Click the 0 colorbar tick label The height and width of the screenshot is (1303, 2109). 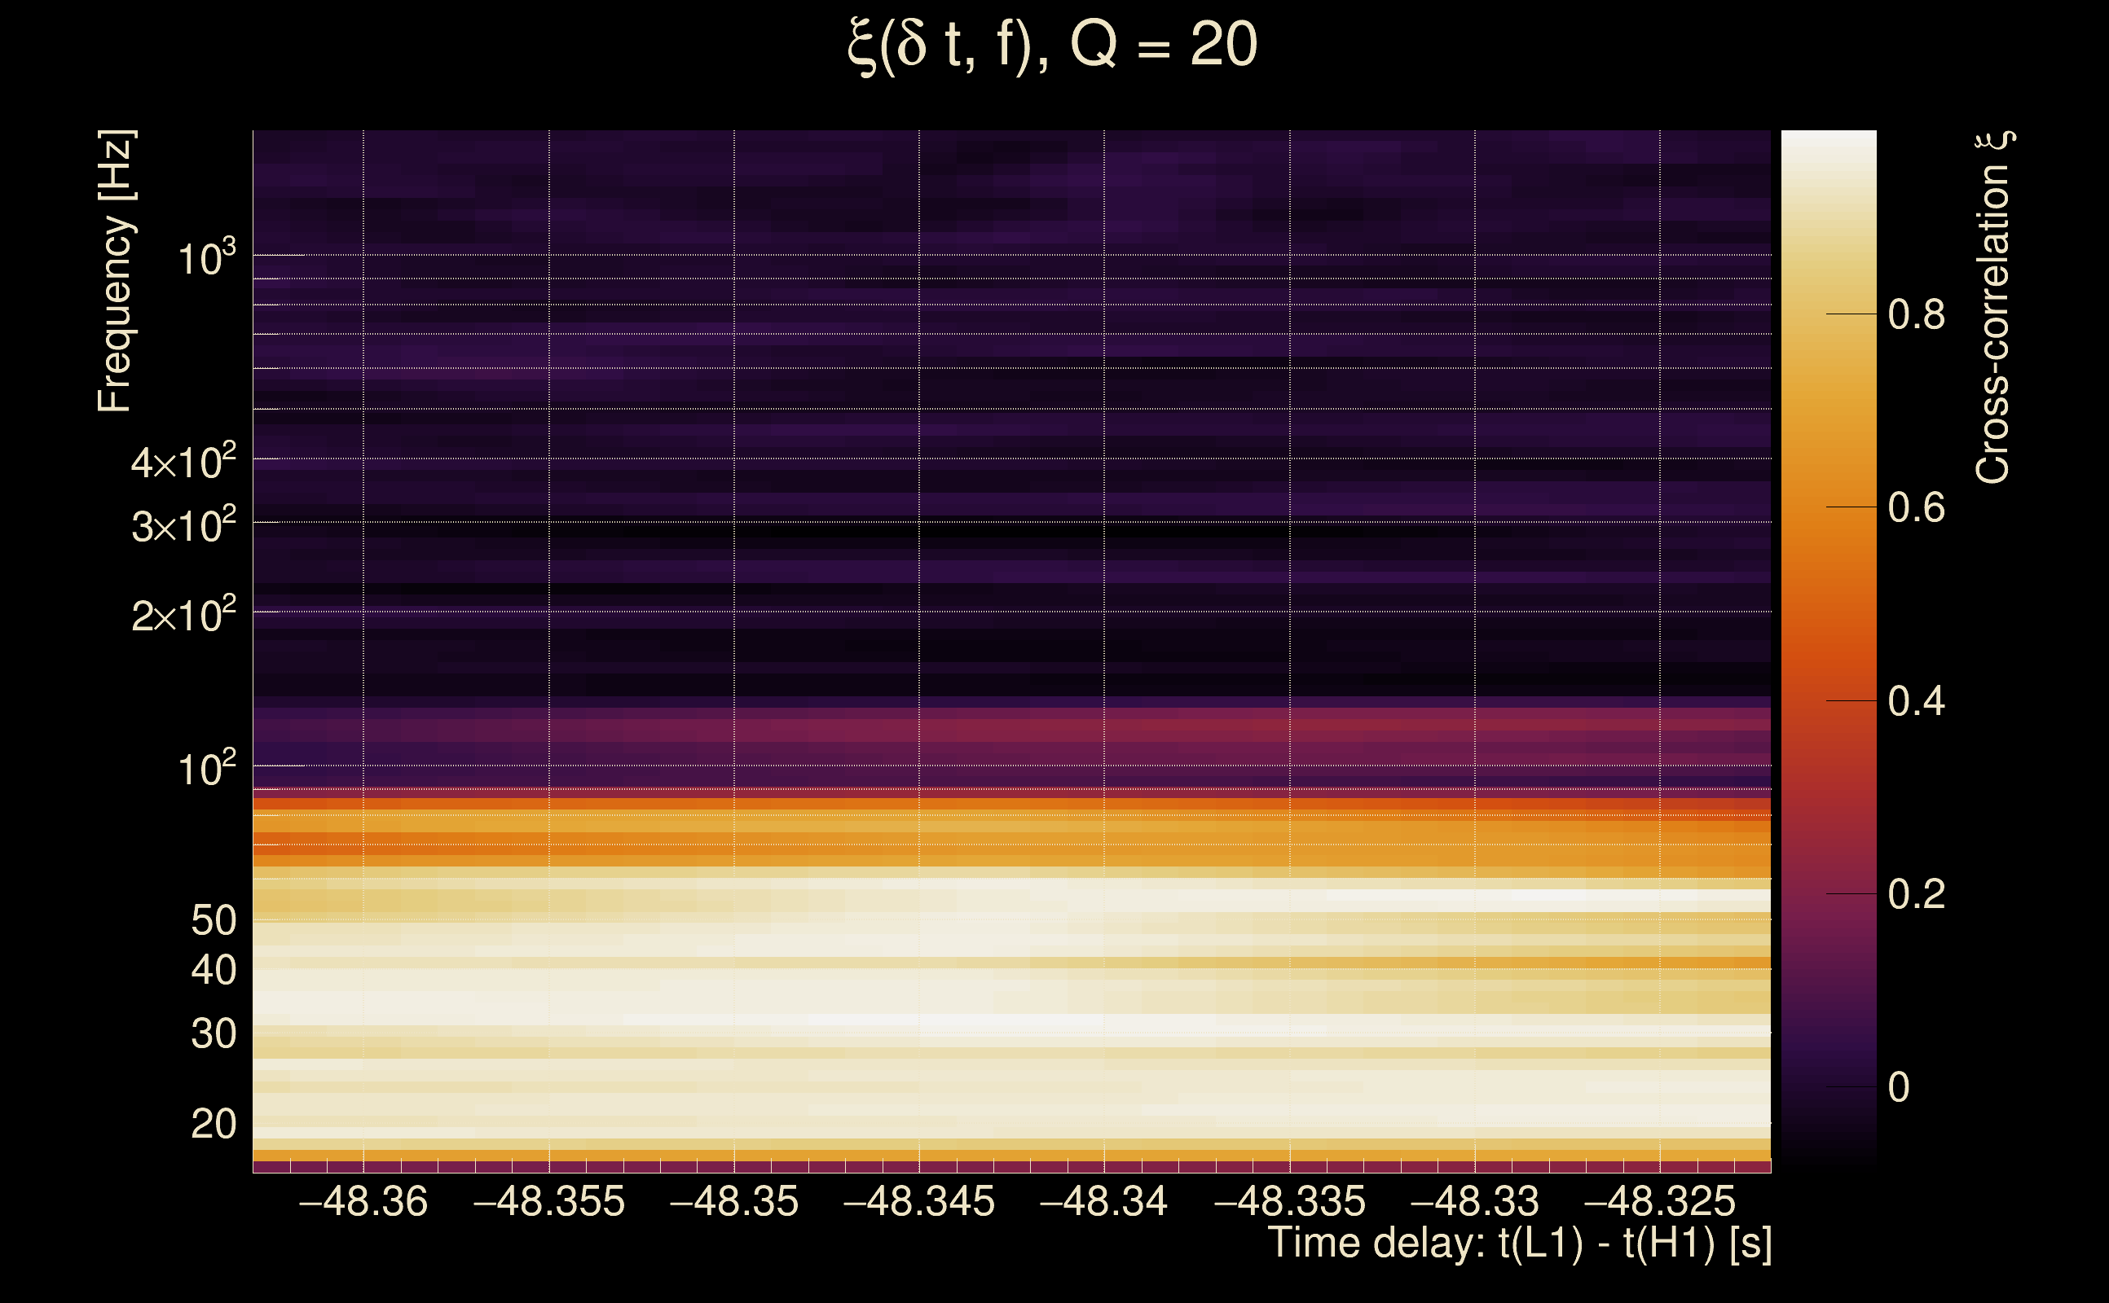tap(1899, 1087)
